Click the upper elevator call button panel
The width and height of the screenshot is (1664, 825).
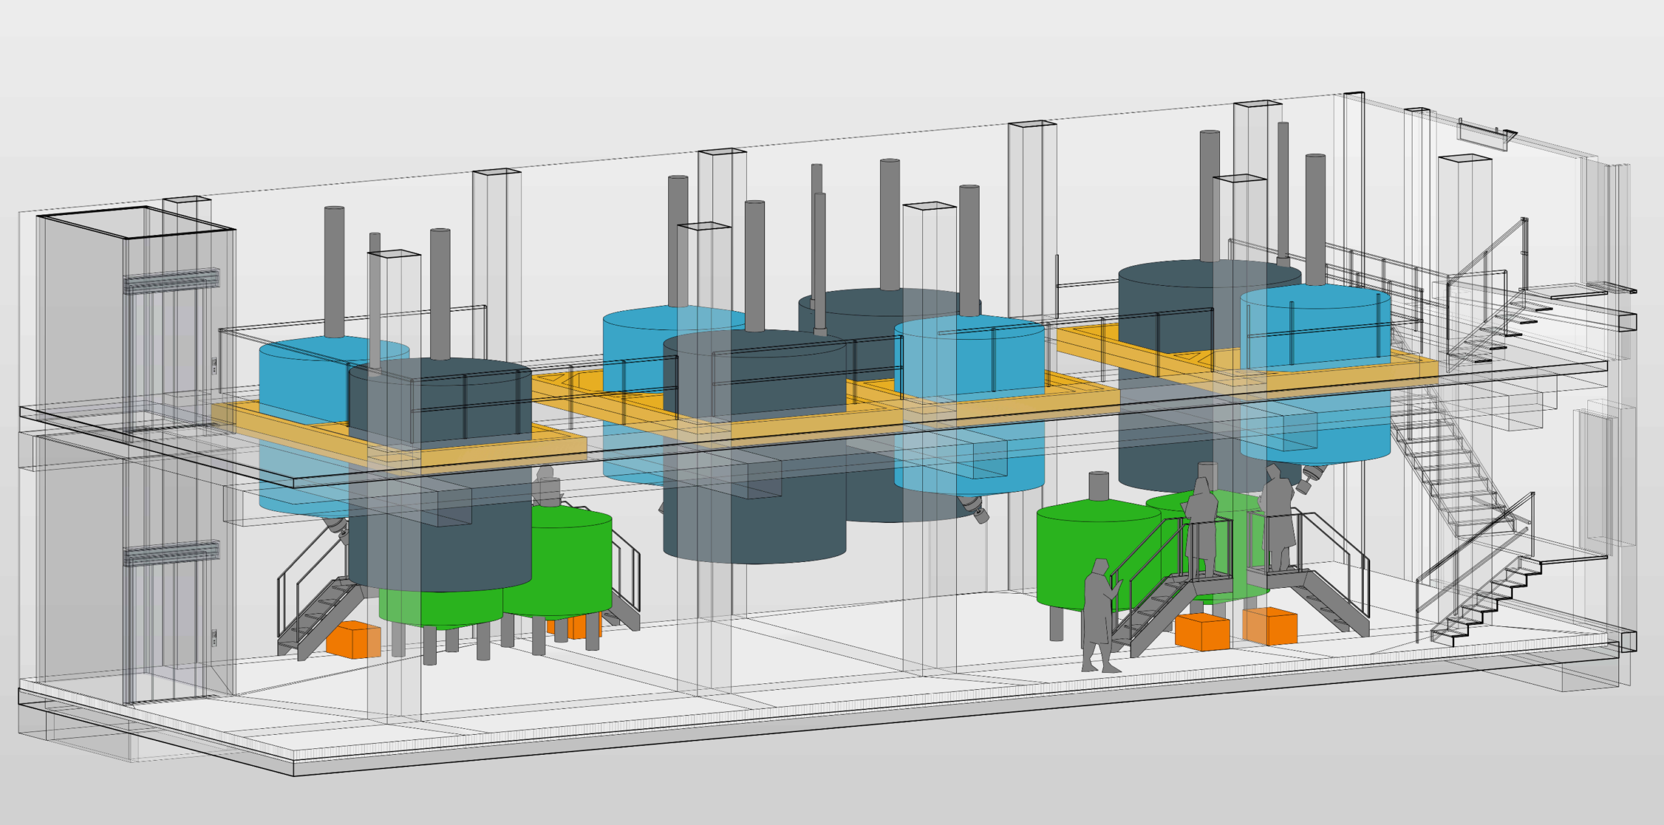click(x=214, y=365)
